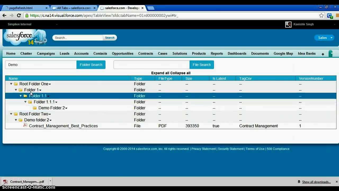Click the Salesforce global search box

(x=78, y=38)
